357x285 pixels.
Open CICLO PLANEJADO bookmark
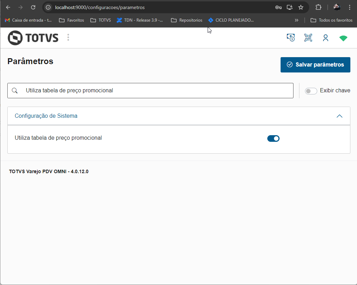point(231,20)
